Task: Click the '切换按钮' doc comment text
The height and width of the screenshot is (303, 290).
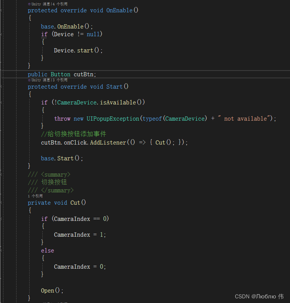Action: [54, 182]
